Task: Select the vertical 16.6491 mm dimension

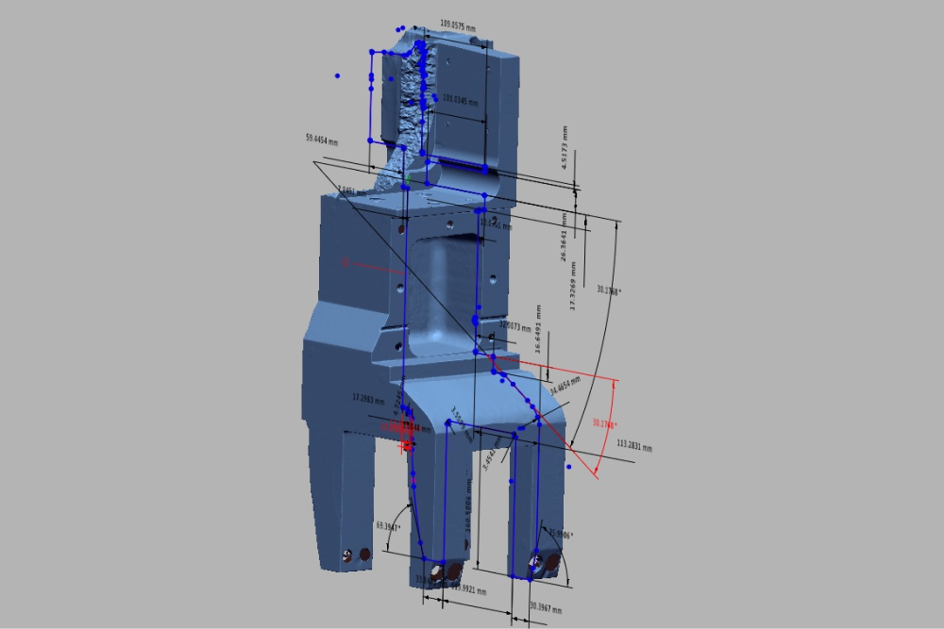Action: (538, 329)
